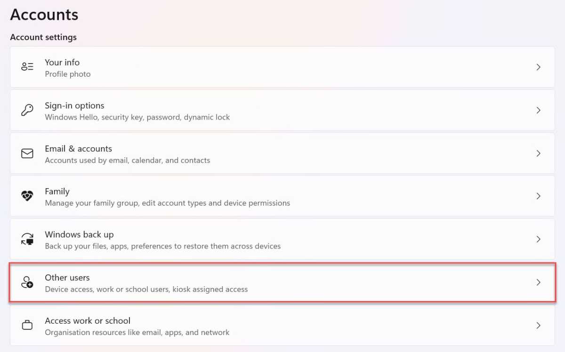The image size is (565, 352).
Task: Expand the Access work or school chevron
Action: (x=539, y=325)
